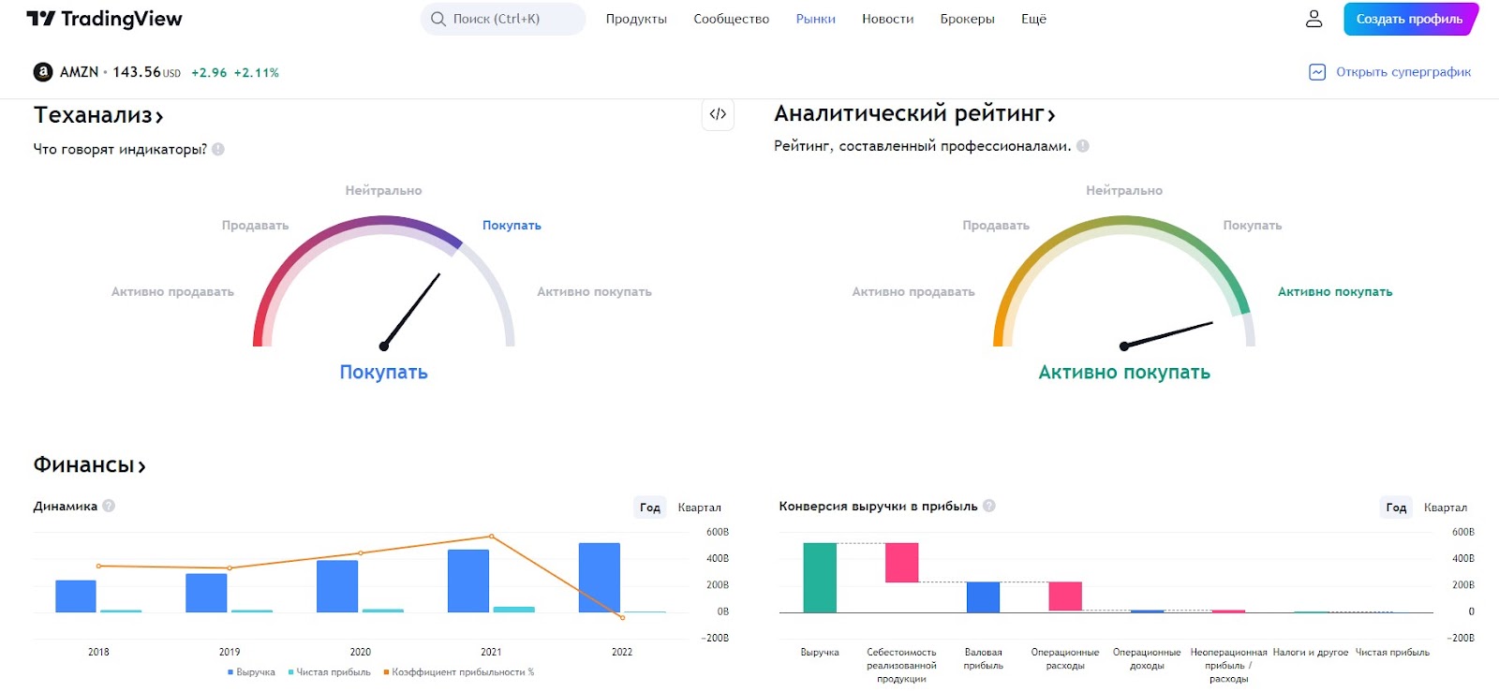Open the Продукты menu
1499x692 pixels.
pyautogui.click(x=636, y=19)
